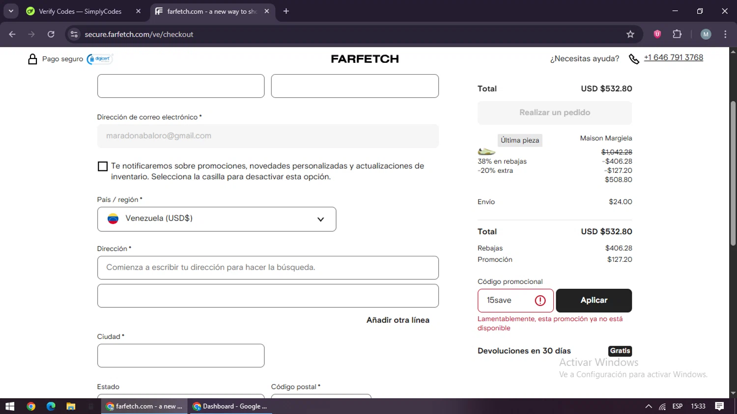Click the red error icon in promo field
The height and width of the screenshot is (414, 737).
point(540,301)
